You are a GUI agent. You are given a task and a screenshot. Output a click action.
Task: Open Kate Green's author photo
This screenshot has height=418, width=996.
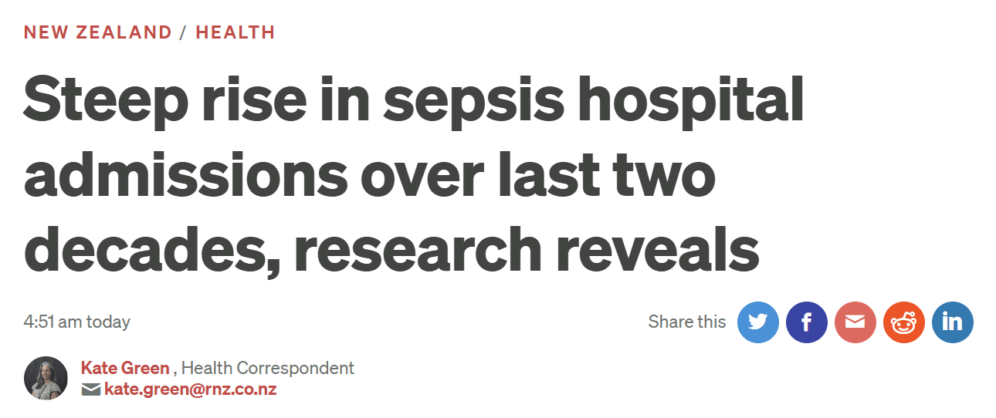click(46, 378)
